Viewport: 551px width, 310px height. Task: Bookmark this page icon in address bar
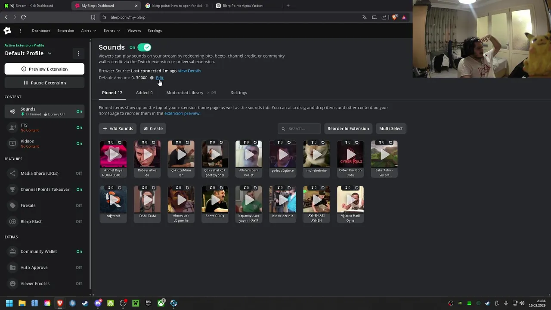[x=93, y=17]
